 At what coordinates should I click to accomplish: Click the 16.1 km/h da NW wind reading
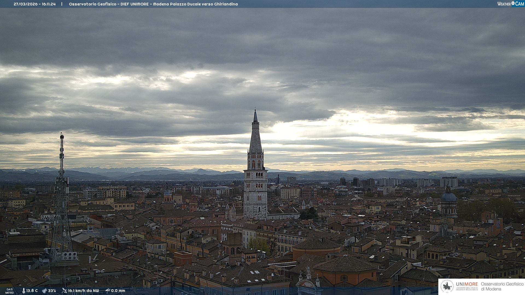click(x=83, y=291)
